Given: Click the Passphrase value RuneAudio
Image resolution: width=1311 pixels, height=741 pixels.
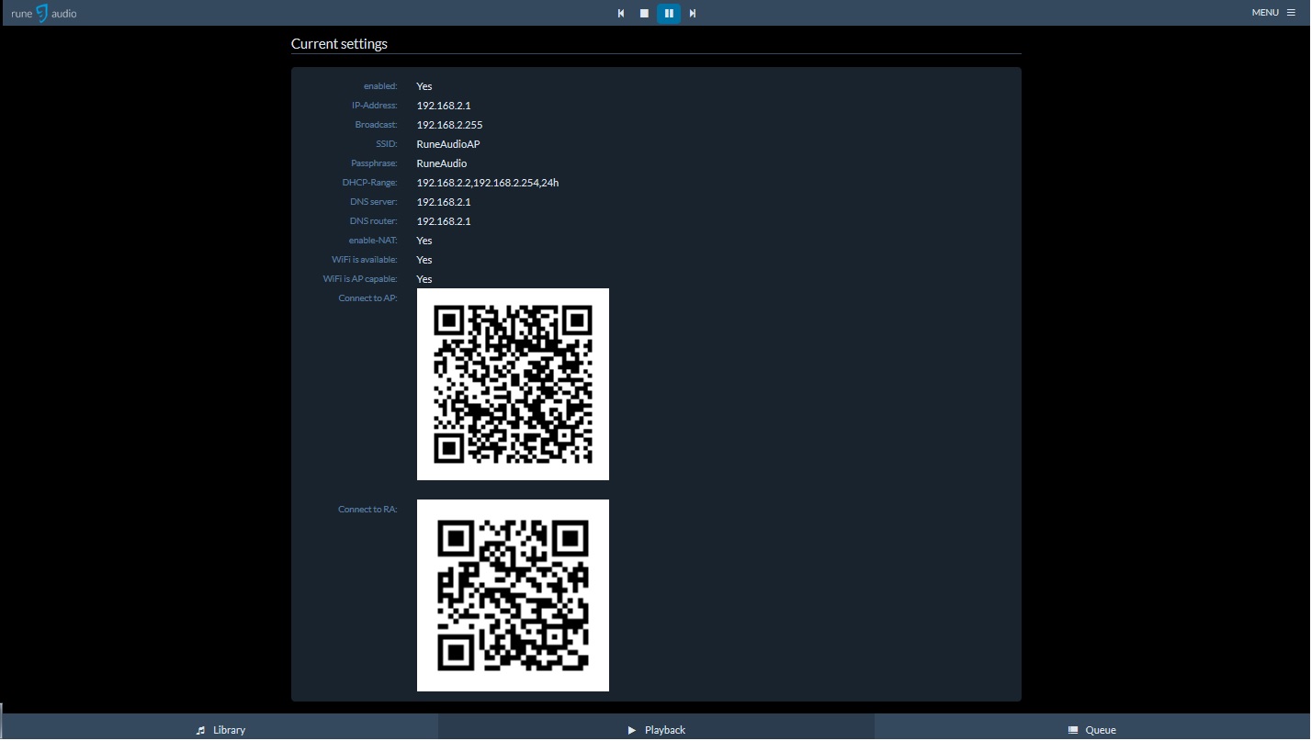Looking at the screenshot, I should click(442, 163).
